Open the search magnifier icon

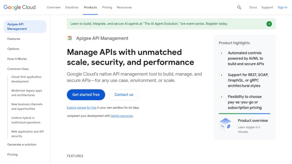(x=239, y=8)
